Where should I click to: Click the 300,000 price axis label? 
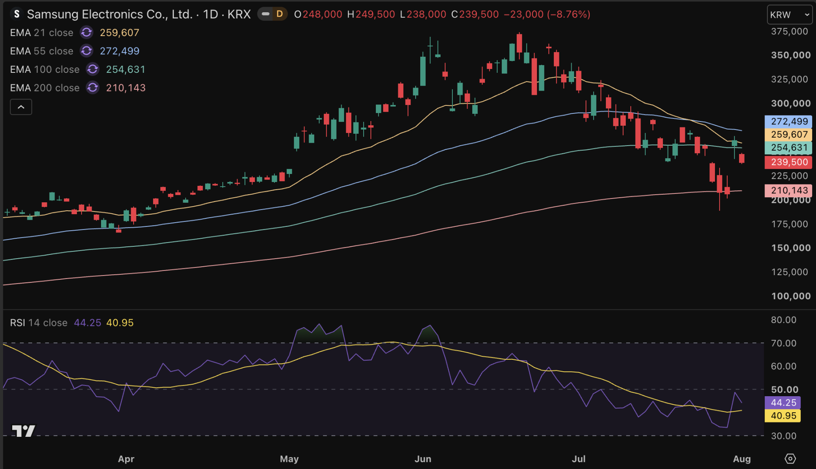(791, 103)
